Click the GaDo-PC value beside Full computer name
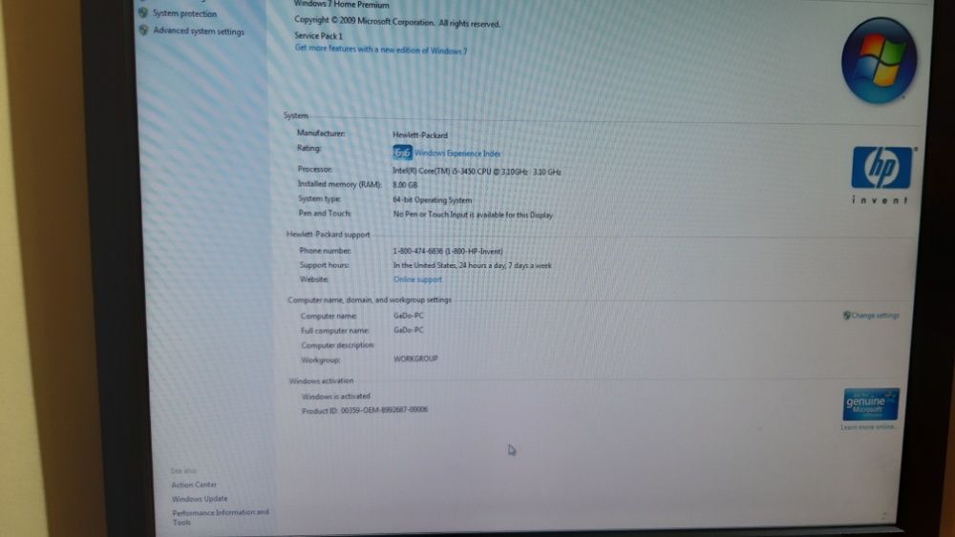Viewport: 955px width, 537px height. pos(408,330)
